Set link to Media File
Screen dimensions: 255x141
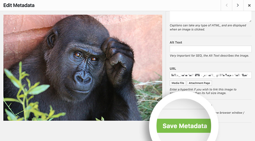(178, 83)
